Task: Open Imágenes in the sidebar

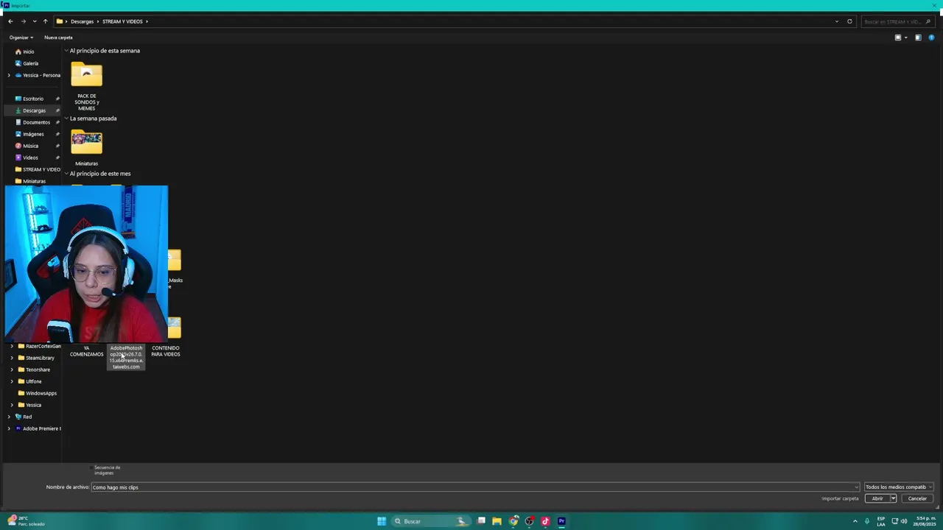Action: (32, 134)
